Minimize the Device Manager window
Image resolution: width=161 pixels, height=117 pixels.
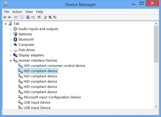click(x=134, y=4)
